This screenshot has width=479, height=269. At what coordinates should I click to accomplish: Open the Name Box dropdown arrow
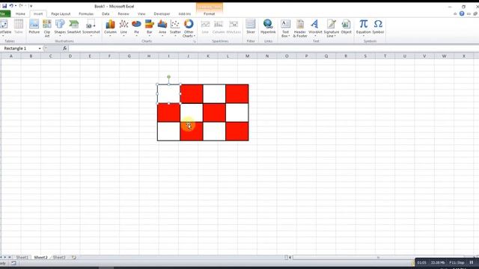point(40,49)
